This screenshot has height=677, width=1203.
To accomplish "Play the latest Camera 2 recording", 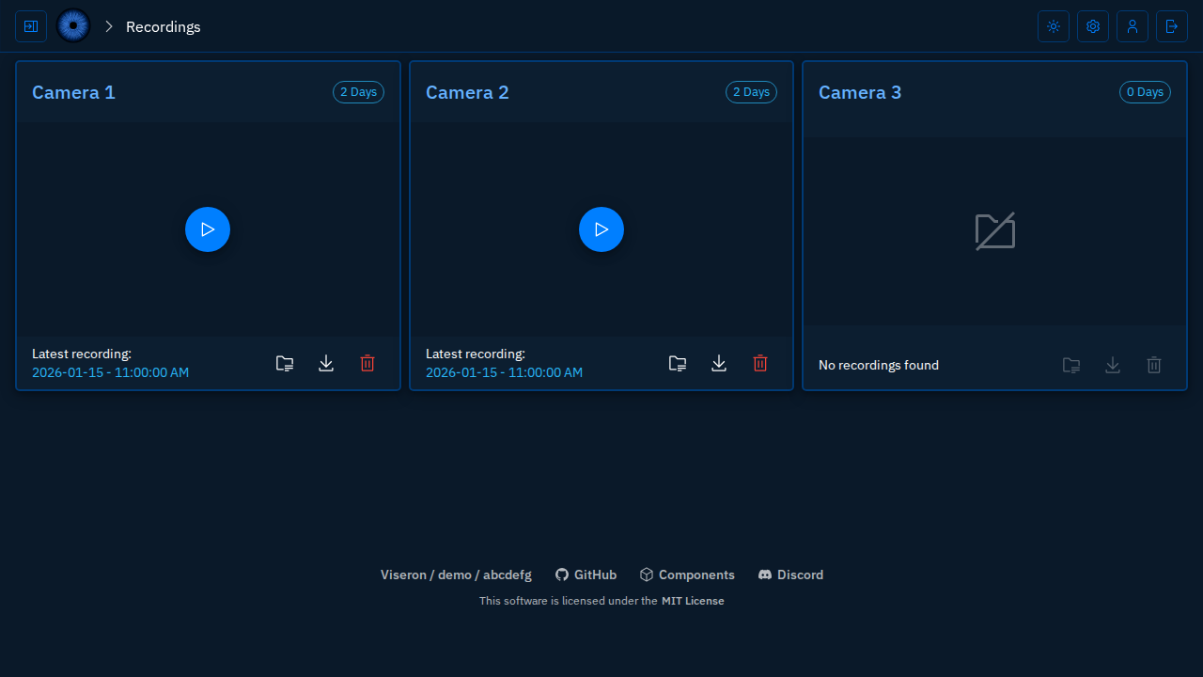I will tap(601, 229).
